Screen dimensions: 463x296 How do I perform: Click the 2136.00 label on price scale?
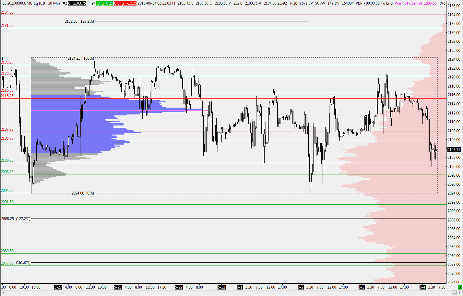pos(454,6)
